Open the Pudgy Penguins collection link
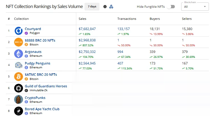This screenshot has height=116, width=210. (x=37, y=63)
